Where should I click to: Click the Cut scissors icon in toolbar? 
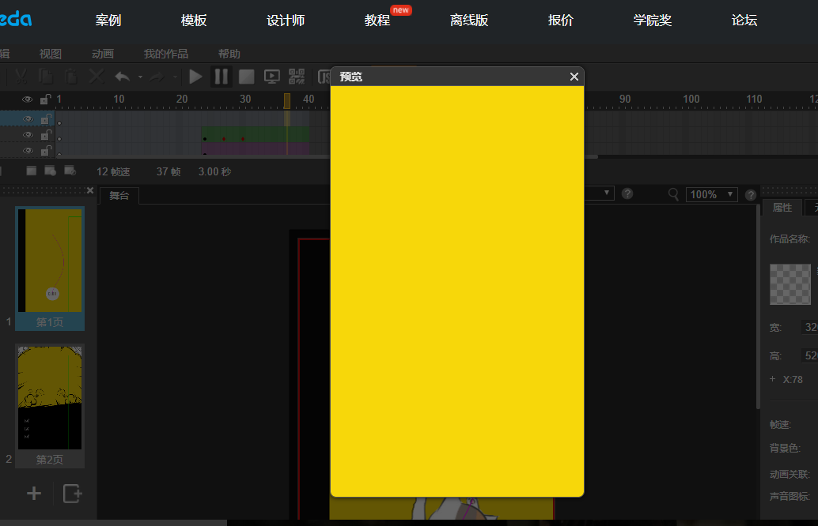pos(21,77)
